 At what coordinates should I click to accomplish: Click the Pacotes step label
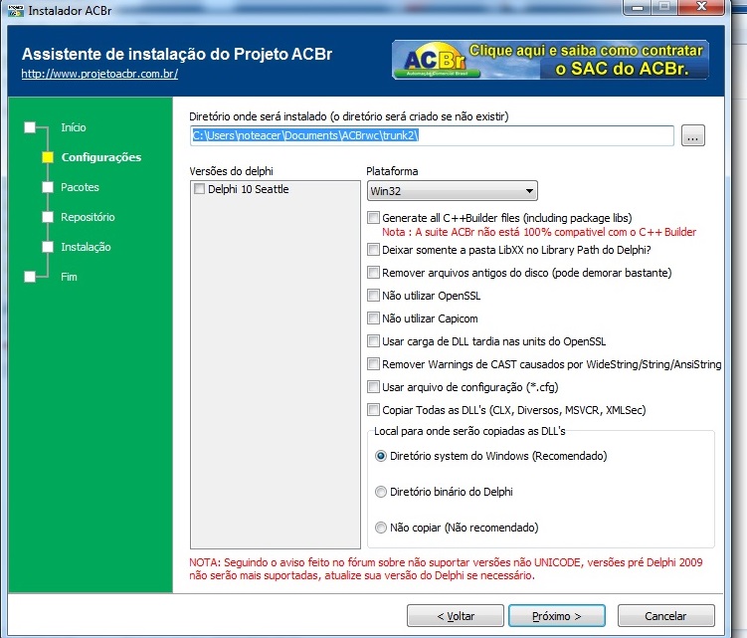tap(80, 187)
